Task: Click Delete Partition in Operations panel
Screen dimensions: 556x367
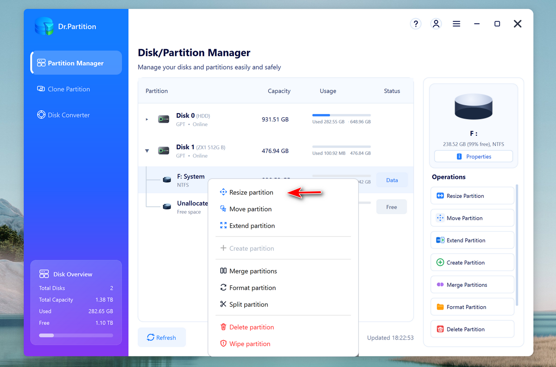Action: pyautogui.click(x=472, y=329)
